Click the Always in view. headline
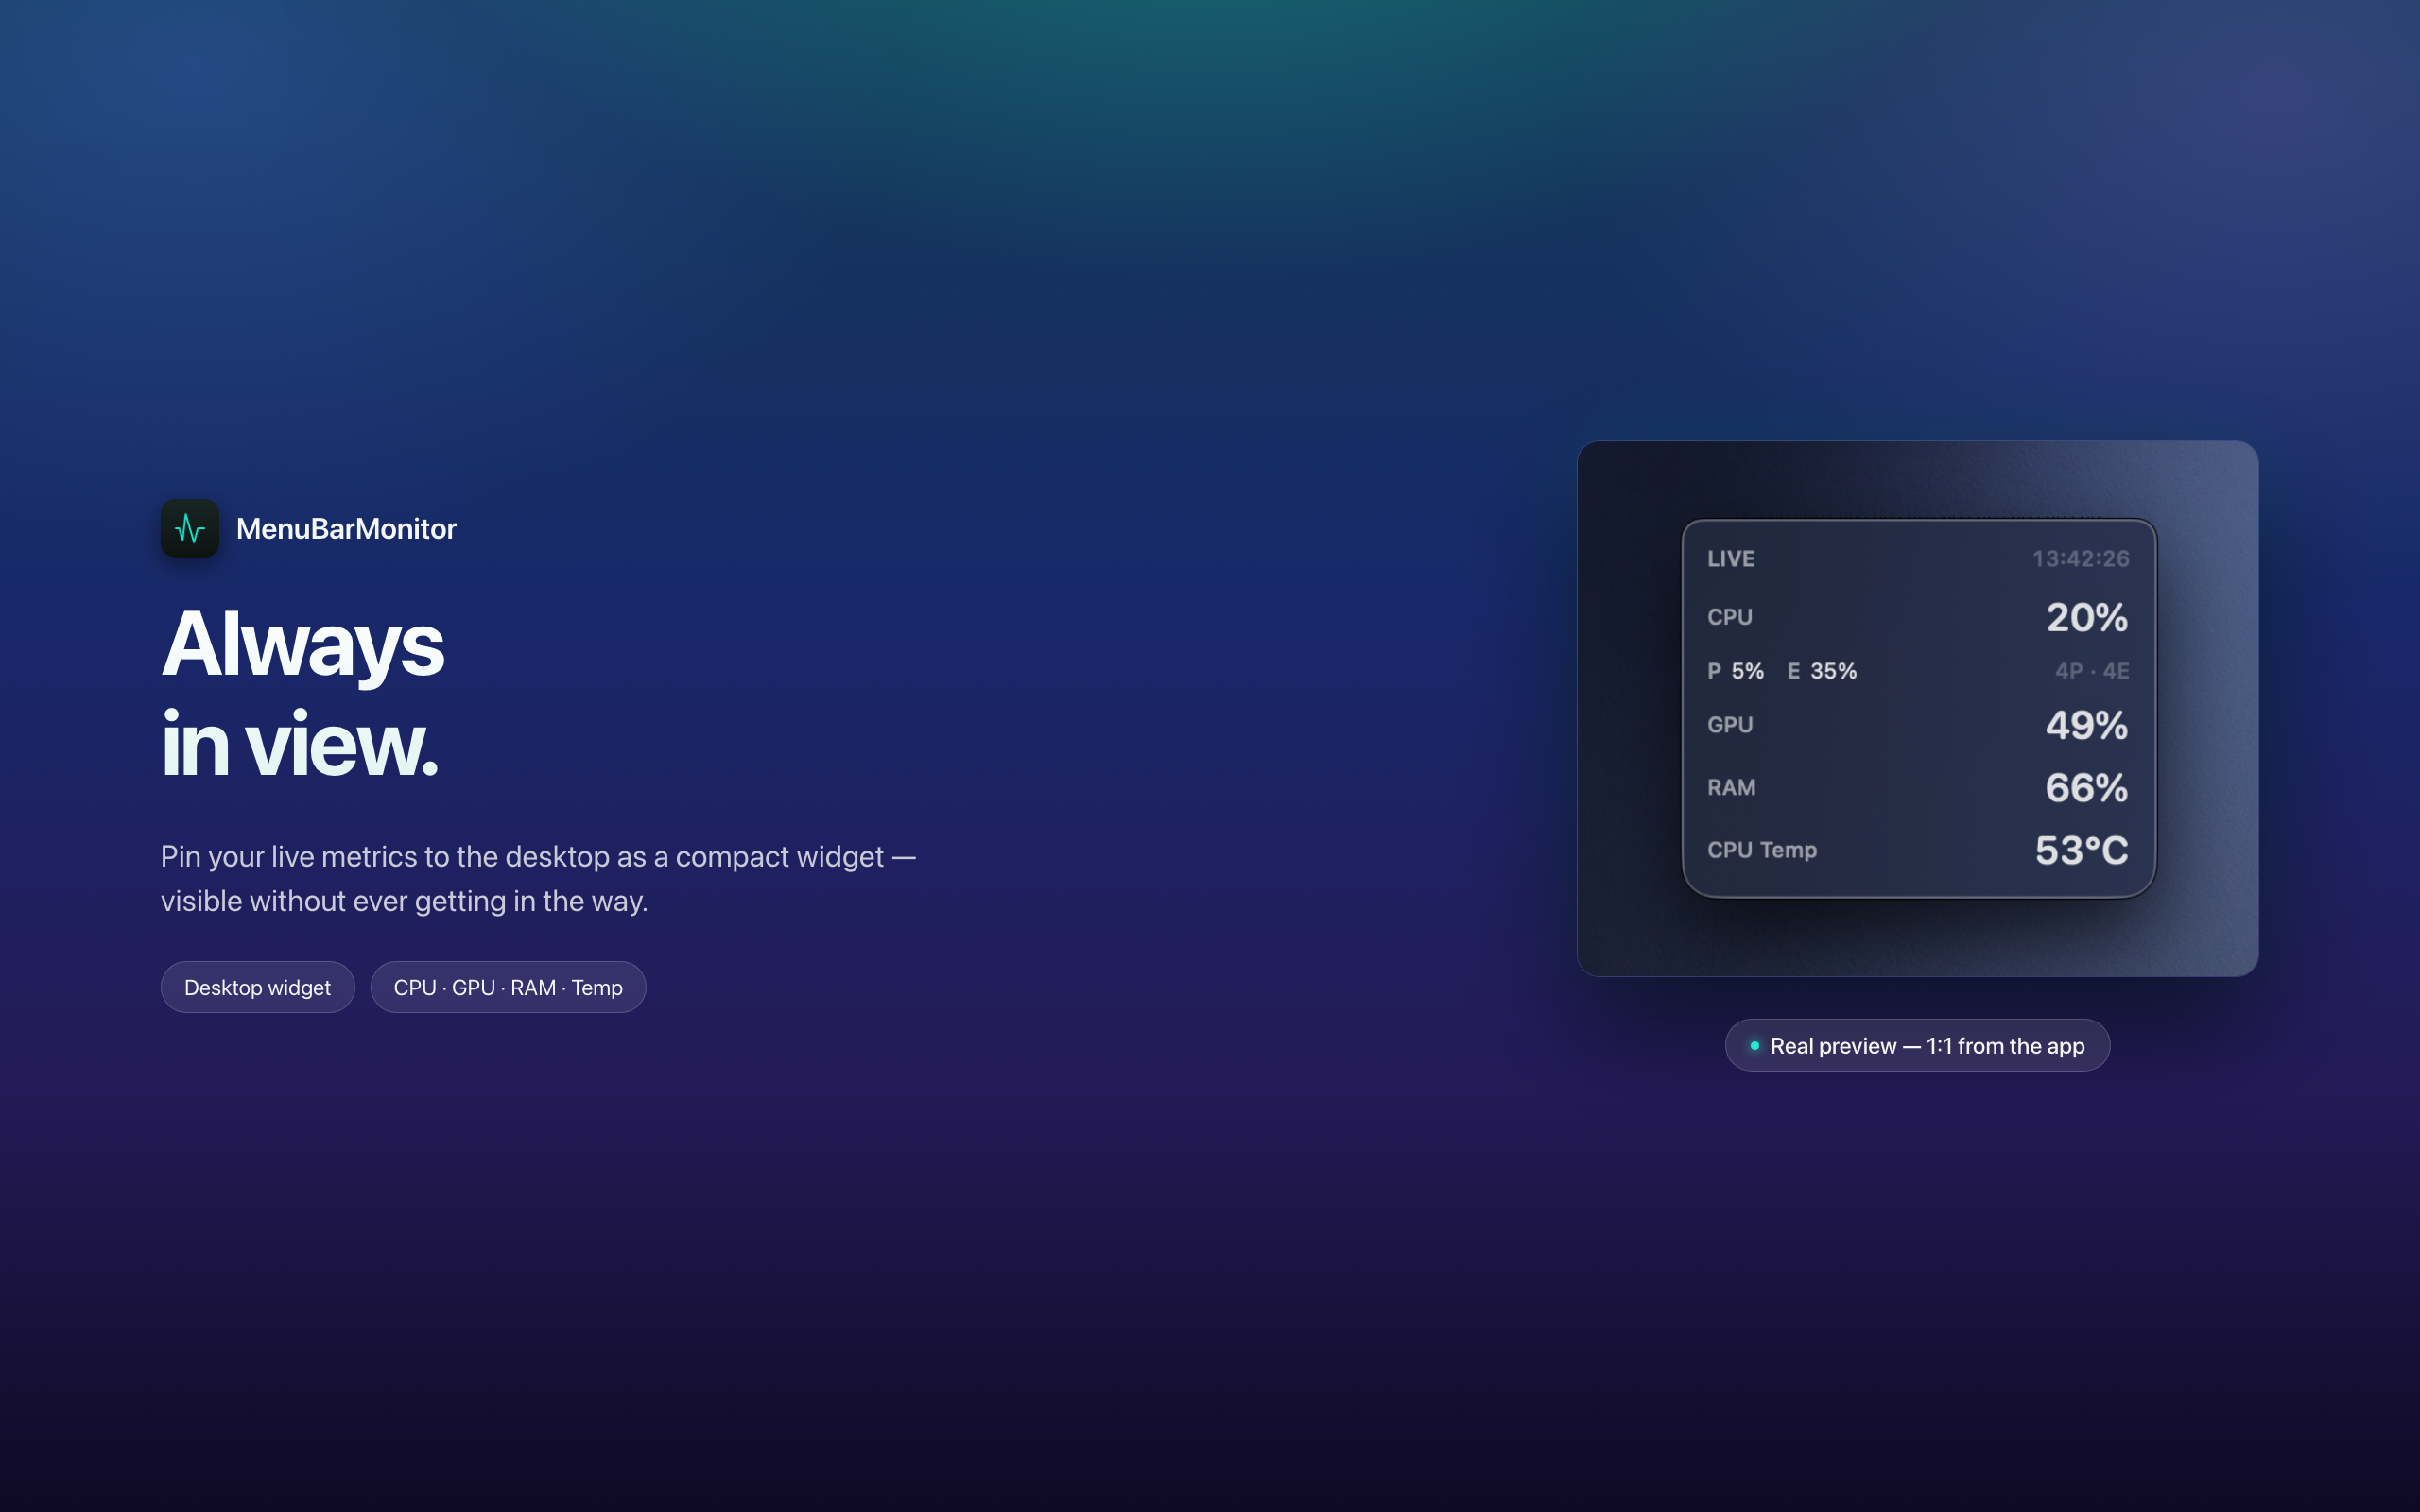Screen dimensions: 2420x1512 pos(302,693)
